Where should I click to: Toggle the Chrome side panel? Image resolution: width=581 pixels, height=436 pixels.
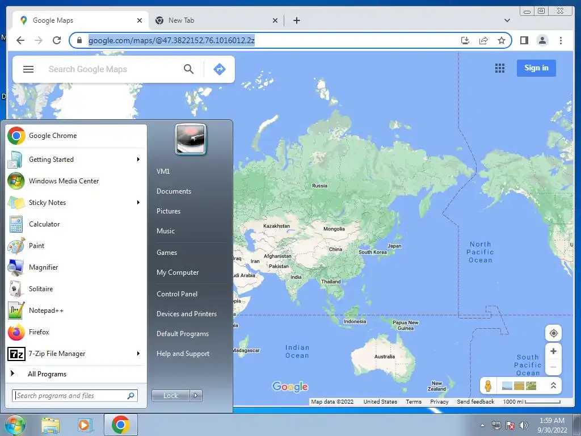pos(524,40)
